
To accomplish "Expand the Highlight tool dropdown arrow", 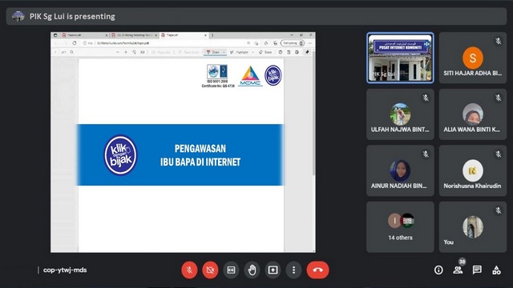I will [x=253, y=52].
